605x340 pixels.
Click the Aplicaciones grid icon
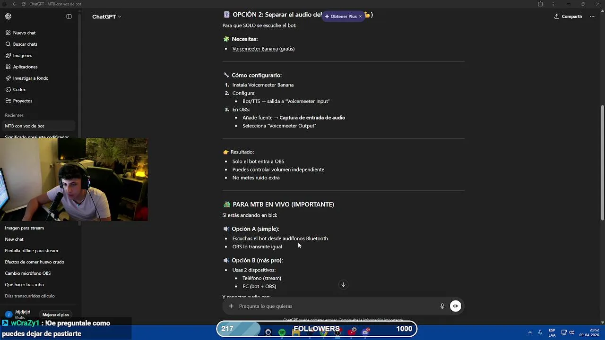(8, 67)
